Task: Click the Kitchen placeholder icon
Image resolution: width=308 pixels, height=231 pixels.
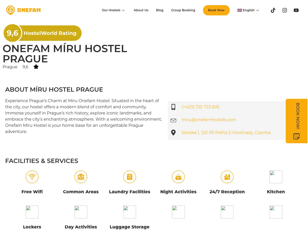Action: pos(276,177)
